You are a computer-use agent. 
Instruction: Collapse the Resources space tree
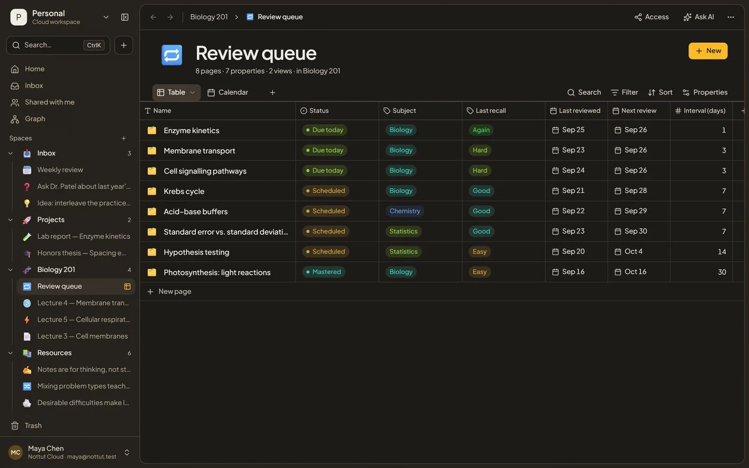[x=10, y=353]
